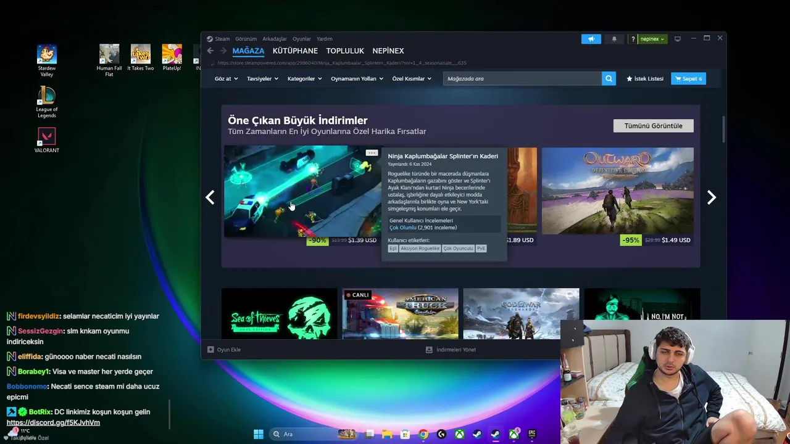Open Epic Games Launcher from taskbar
Viewport: 790px width, 444px height.
(x=531, y=434)
